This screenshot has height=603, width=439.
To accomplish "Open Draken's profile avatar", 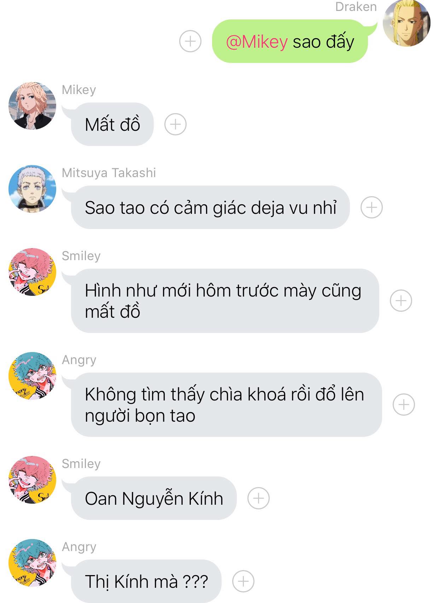I will [x=406, y=23].
